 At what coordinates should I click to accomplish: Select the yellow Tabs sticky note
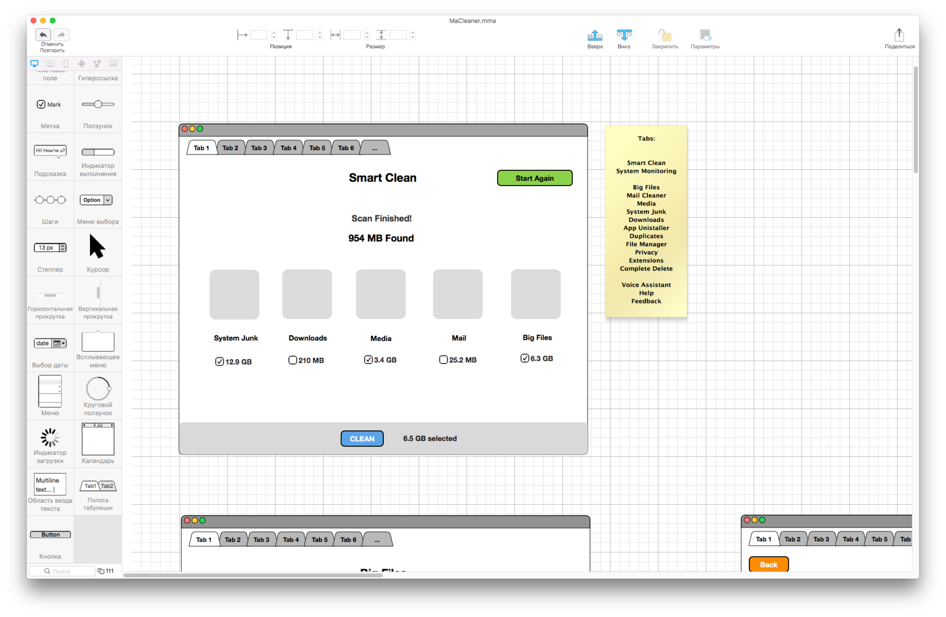pos(646,221)
